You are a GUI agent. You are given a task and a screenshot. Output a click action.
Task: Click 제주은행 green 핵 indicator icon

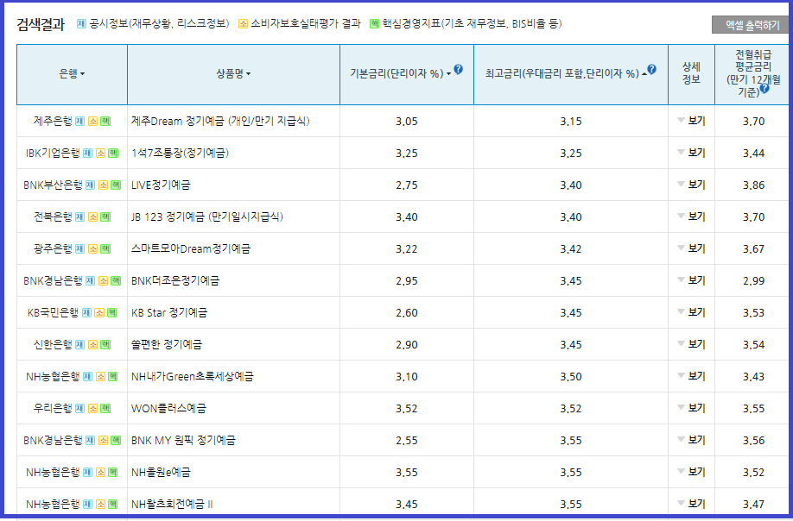pos(105,121)
